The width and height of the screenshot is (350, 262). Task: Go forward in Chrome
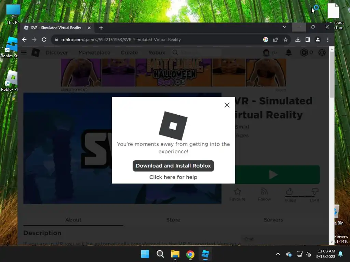coord(34,40)
